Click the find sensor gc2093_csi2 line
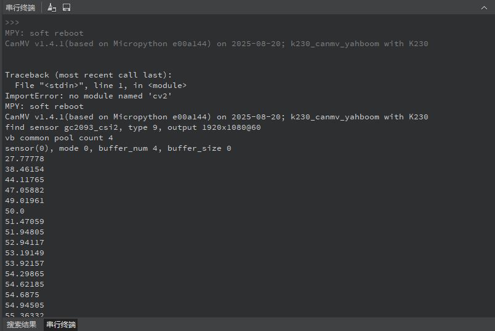Image resolution: width=495 pixels, height=331 pixels. pyautogui.click(x=132, y=127)
